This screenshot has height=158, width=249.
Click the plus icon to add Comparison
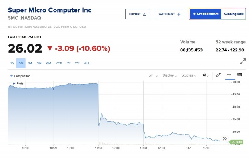tap(12, 76)
